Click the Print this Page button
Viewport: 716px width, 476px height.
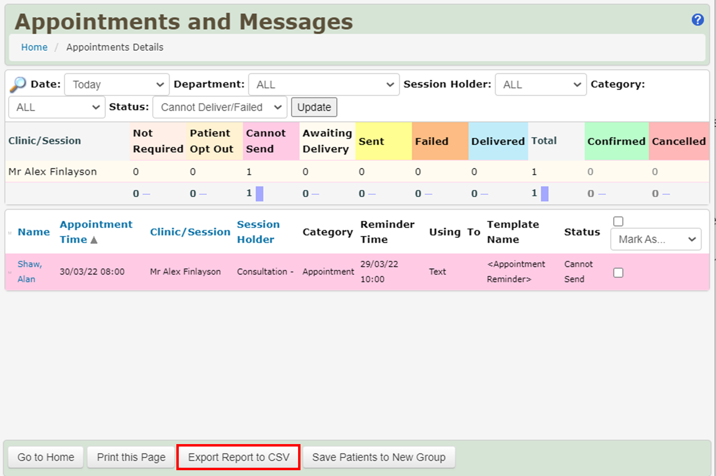[x=131, y=457]
